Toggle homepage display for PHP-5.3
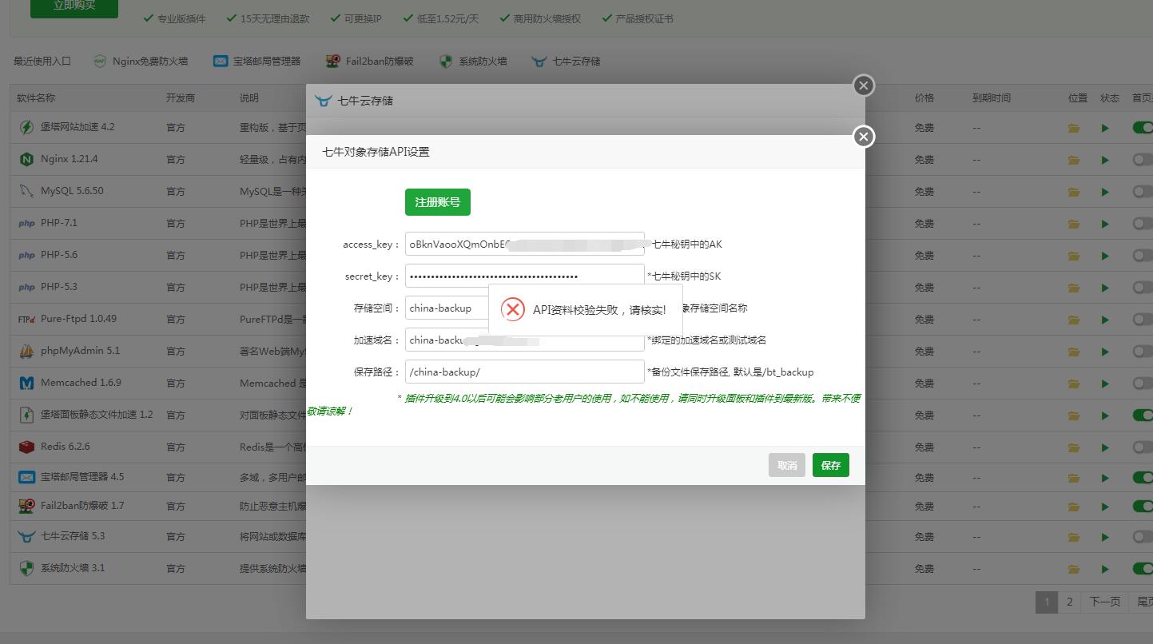1153x644 pixels. click(x=1143, y=287)
